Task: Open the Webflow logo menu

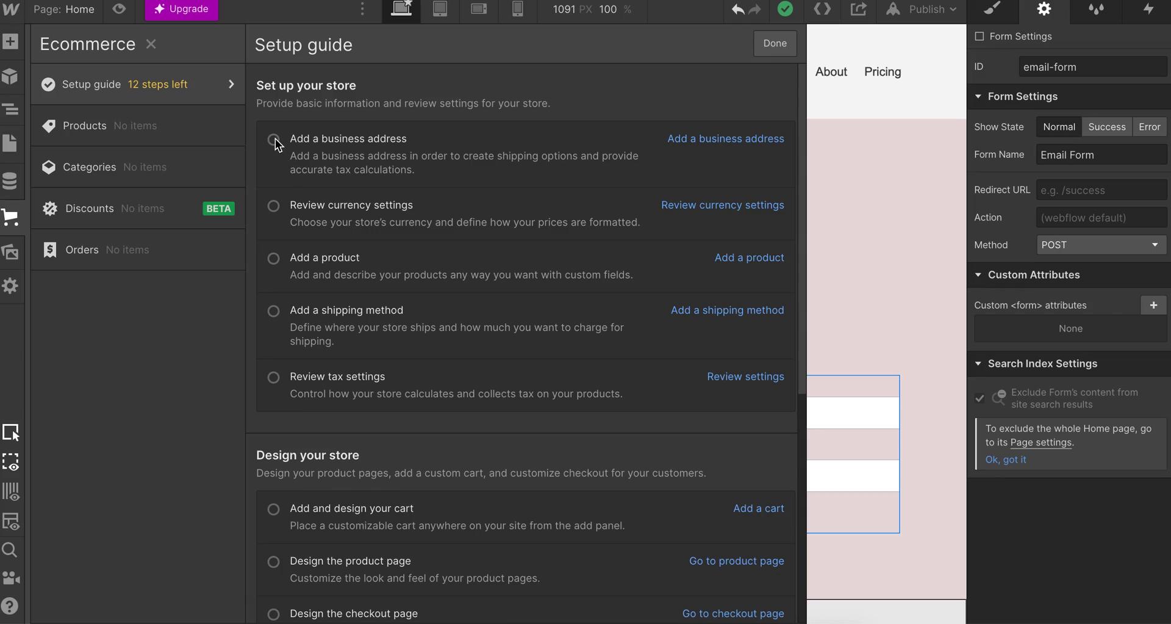Action: click(11, 9)
